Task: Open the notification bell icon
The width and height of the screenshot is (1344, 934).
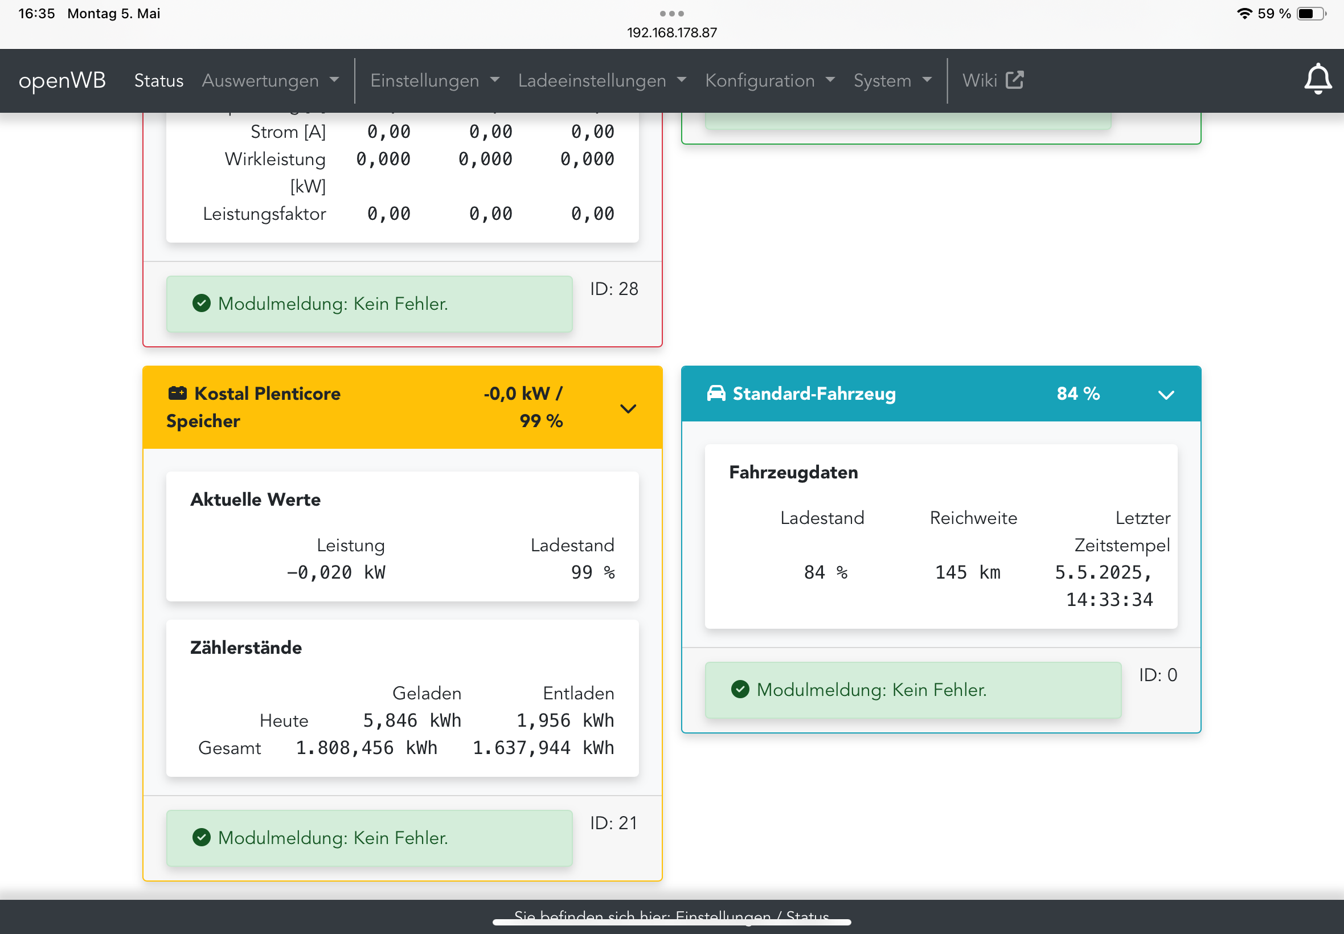Action: click(1317, 80)
